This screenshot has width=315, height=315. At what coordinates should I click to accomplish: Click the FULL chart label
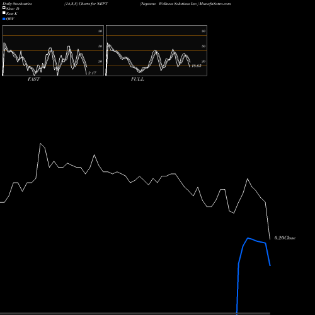pos(137,79)
